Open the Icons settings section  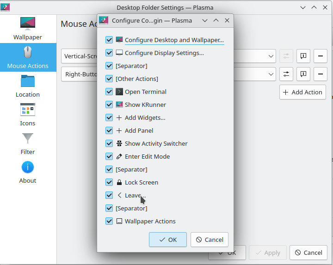tap(28, 114)
